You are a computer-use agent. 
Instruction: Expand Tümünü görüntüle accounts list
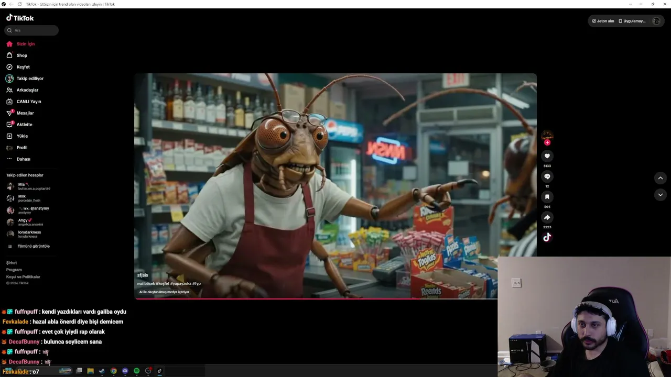coord(29,246)
